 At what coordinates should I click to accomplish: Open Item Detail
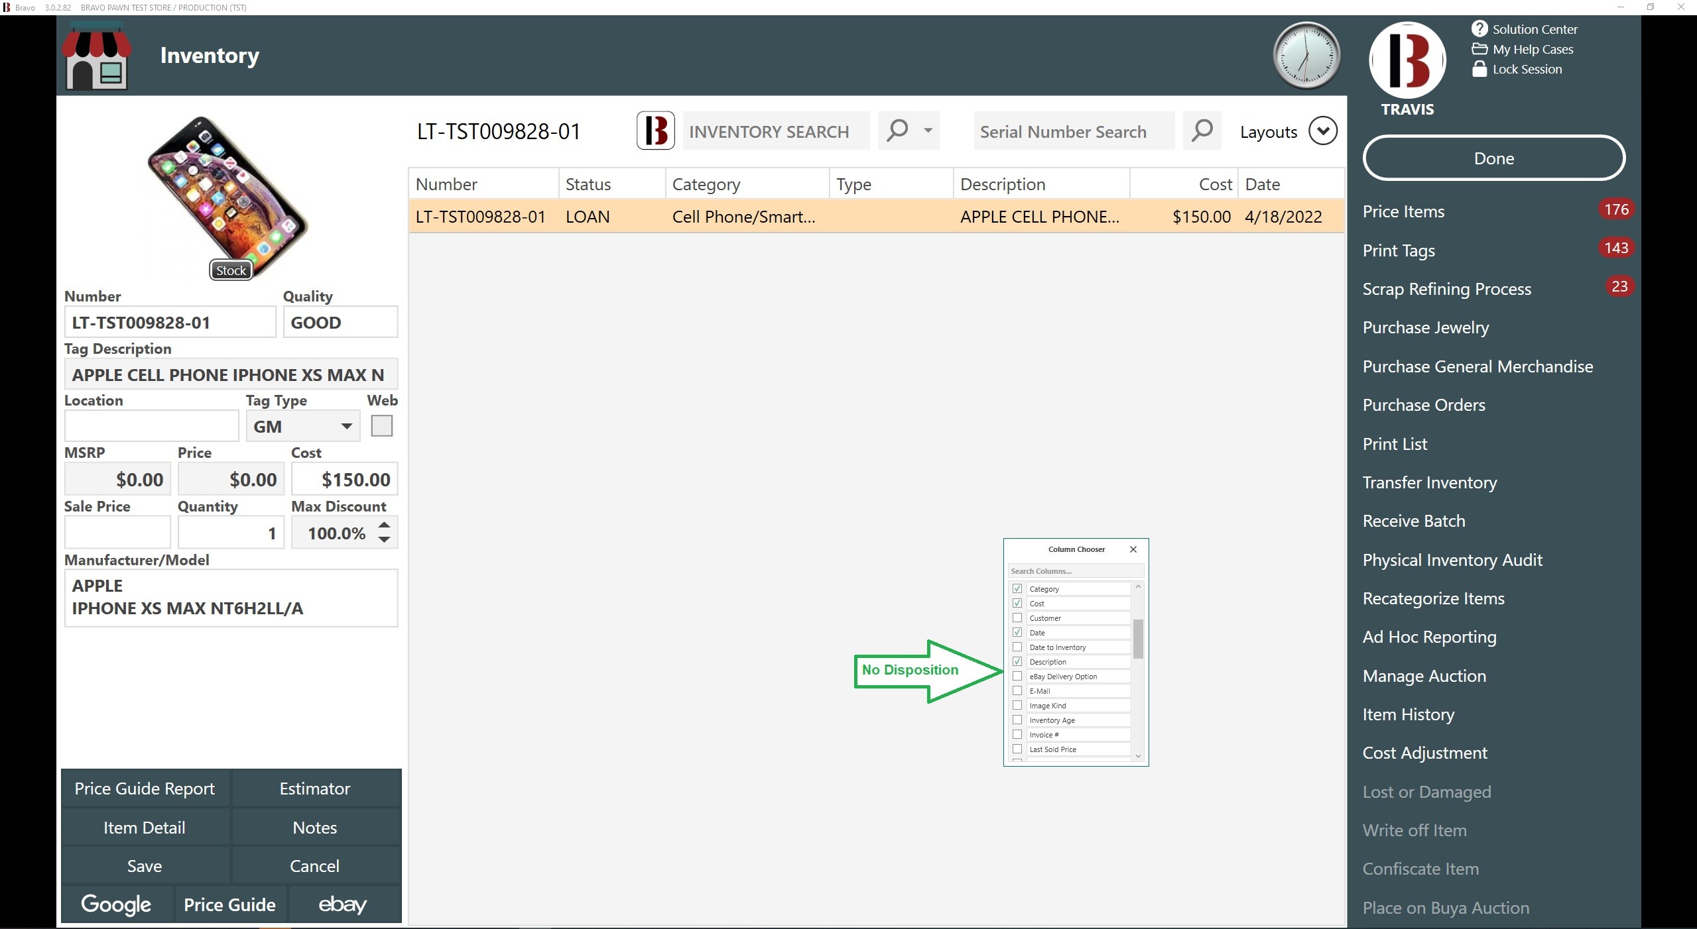click(145, 828)
